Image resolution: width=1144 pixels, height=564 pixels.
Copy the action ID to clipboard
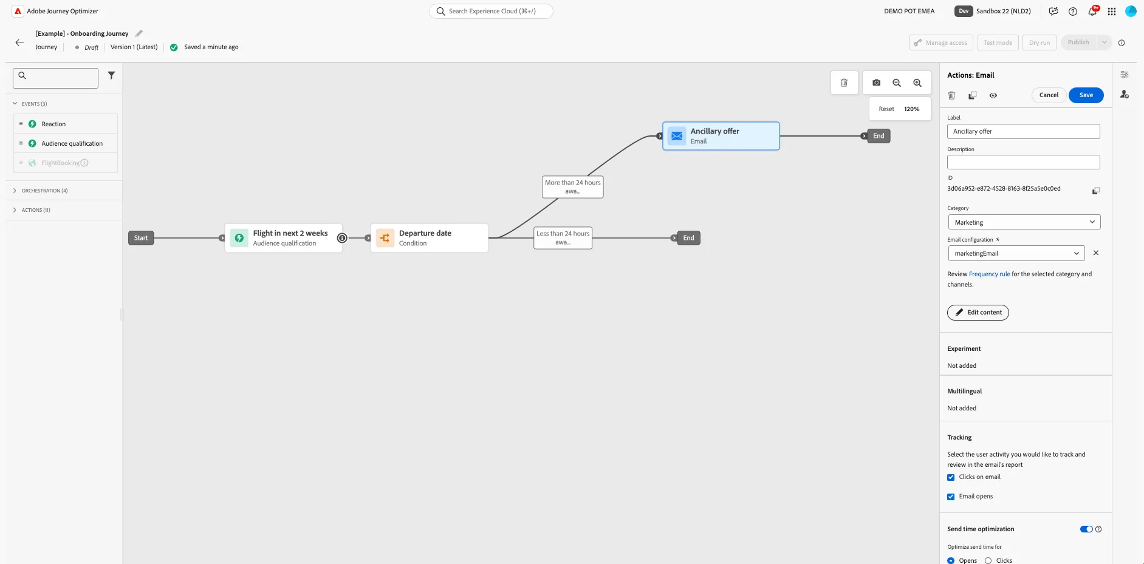pos(1096,191)
